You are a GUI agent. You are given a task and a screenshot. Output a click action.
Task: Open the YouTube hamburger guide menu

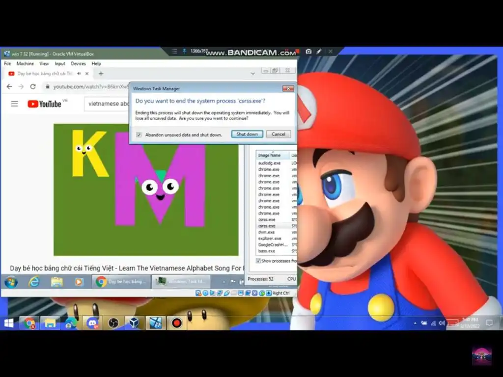point(14,104)
